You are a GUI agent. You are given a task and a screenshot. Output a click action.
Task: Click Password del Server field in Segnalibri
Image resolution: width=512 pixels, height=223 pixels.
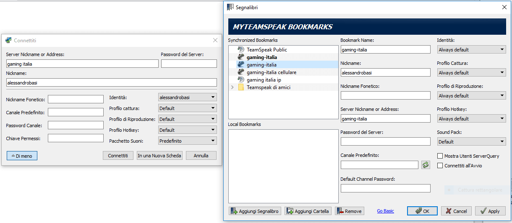(x=386, y=141)
